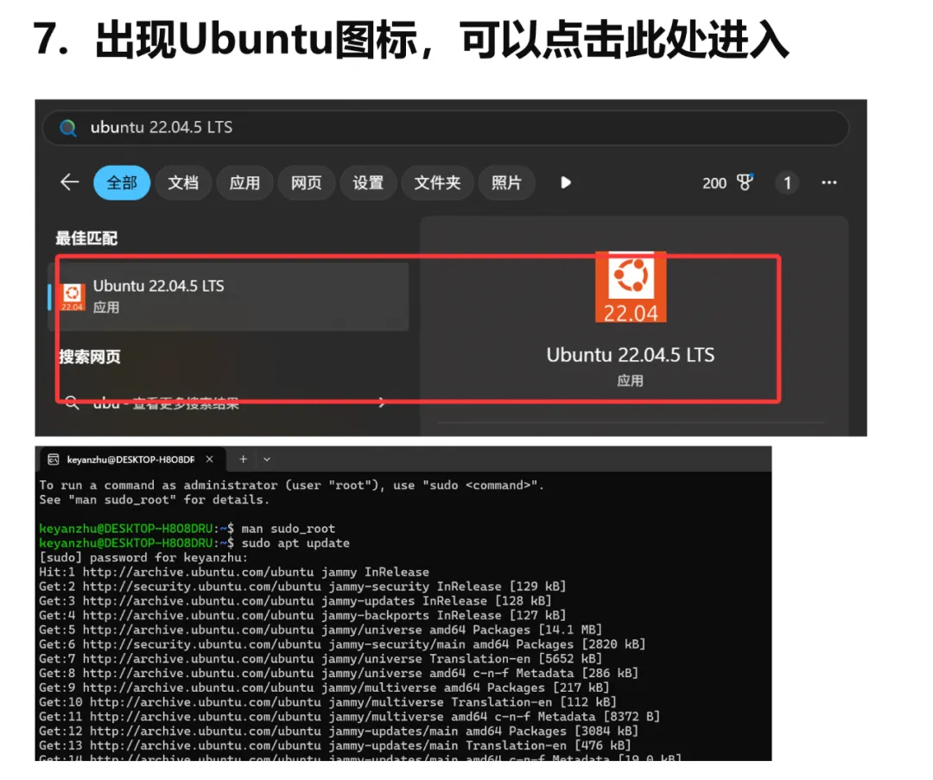The height and width of the screenshot is (780, 933).
Task: Switch to the 文件夹 filter tab
Action: pos(437,182)
